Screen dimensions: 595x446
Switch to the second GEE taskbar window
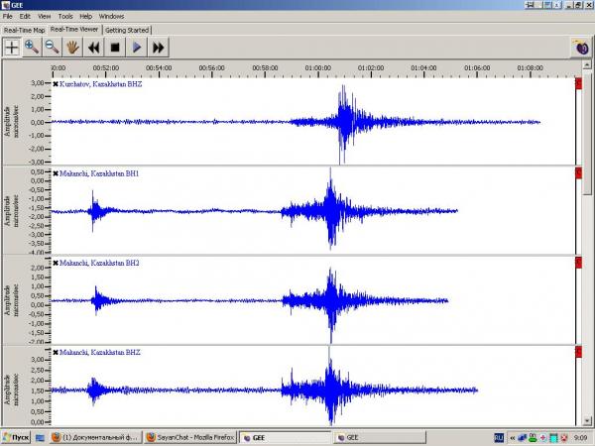pos(380,438)
